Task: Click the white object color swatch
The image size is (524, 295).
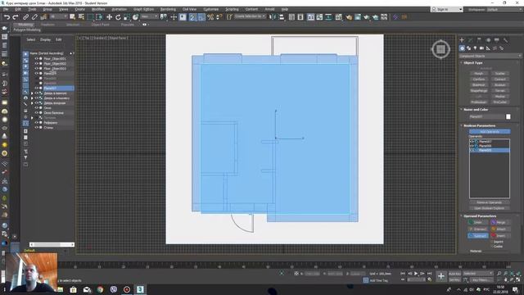Action: coord(508,116)
